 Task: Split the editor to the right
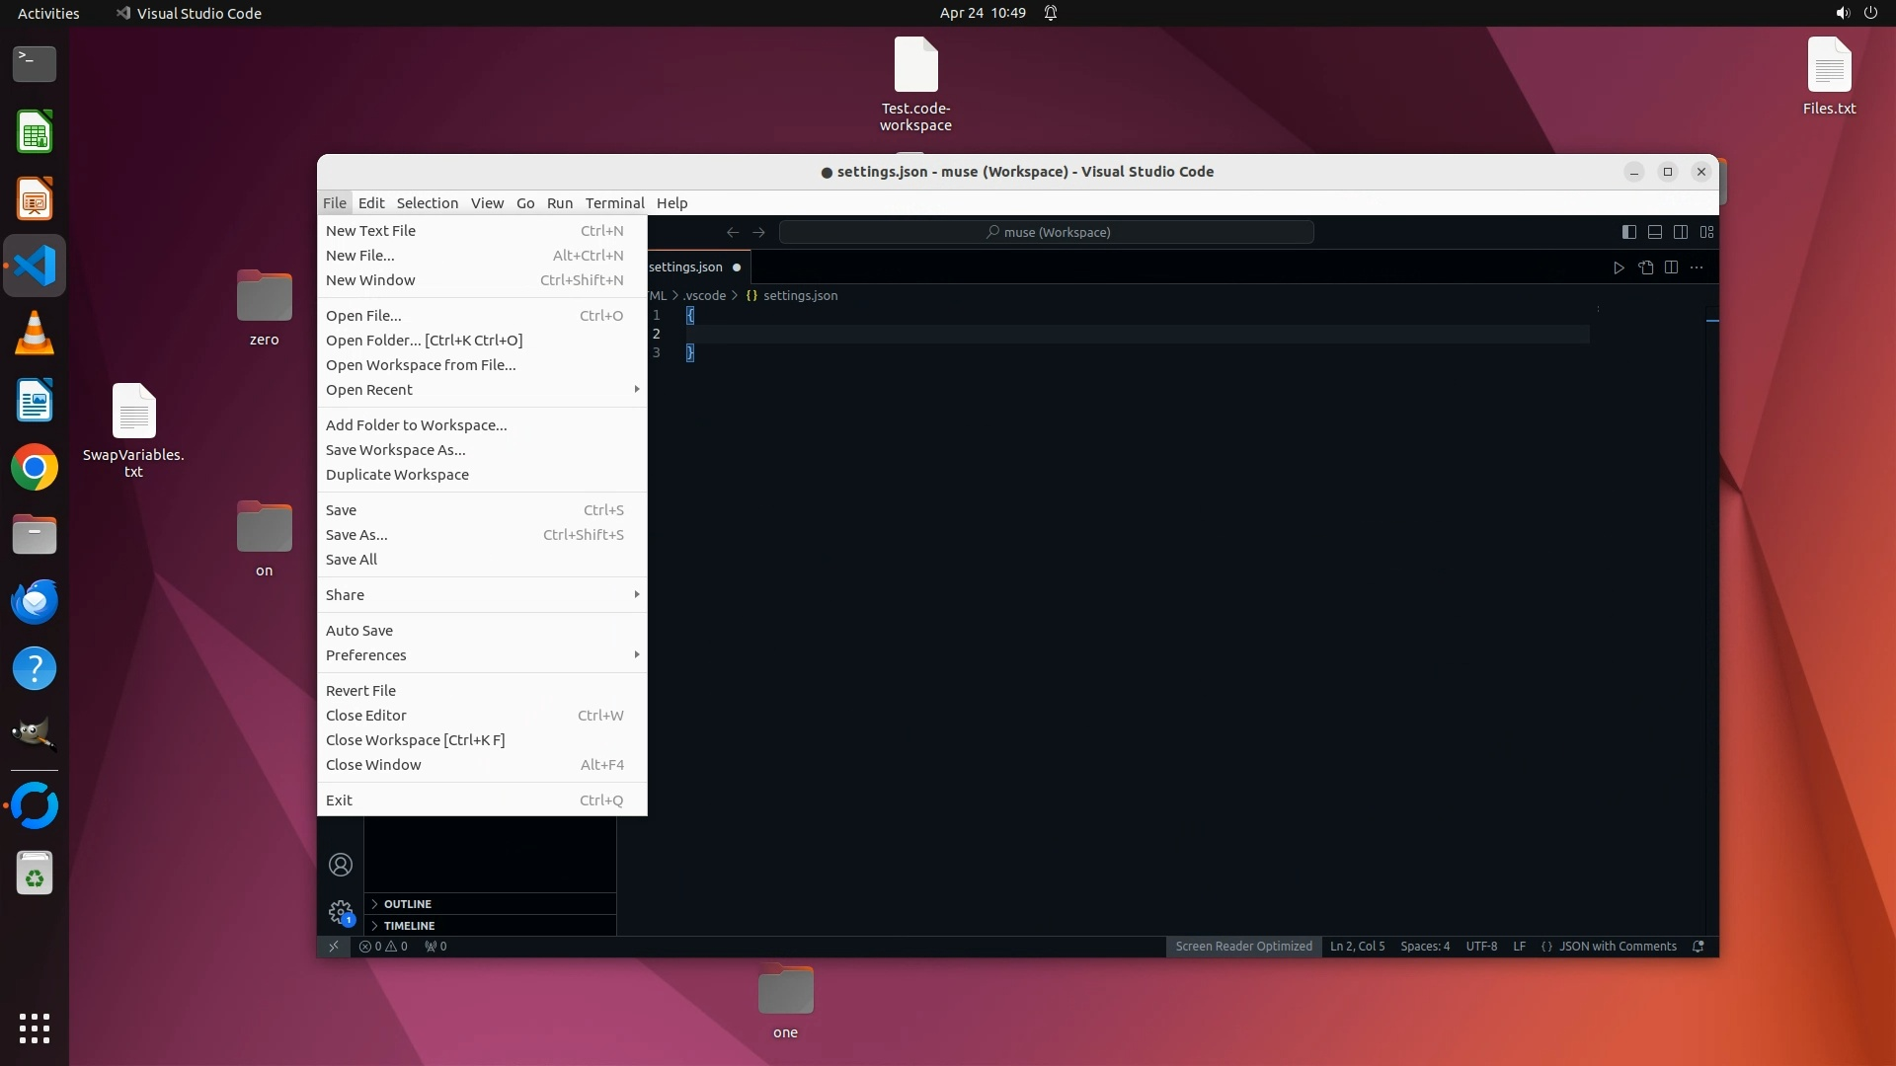pyautogui.click(x=1671, y=267)
